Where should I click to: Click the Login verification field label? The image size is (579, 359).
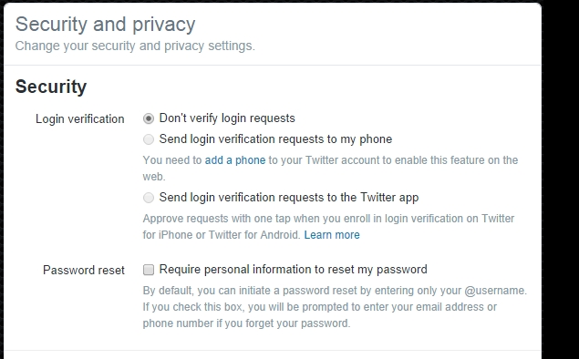79,119
